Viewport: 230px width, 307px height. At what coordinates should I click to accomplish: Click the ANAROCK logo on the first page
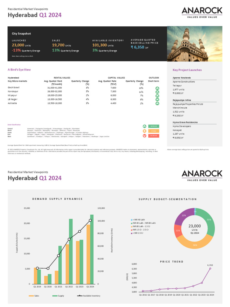click(202, 13)
